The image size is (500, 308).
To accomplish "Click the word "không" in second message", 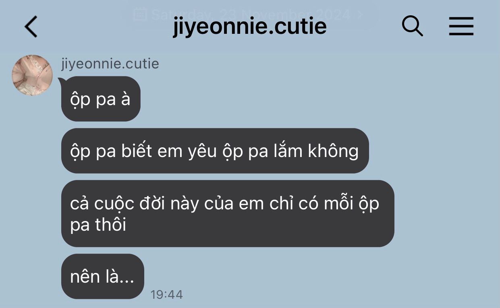I will 333,151.
